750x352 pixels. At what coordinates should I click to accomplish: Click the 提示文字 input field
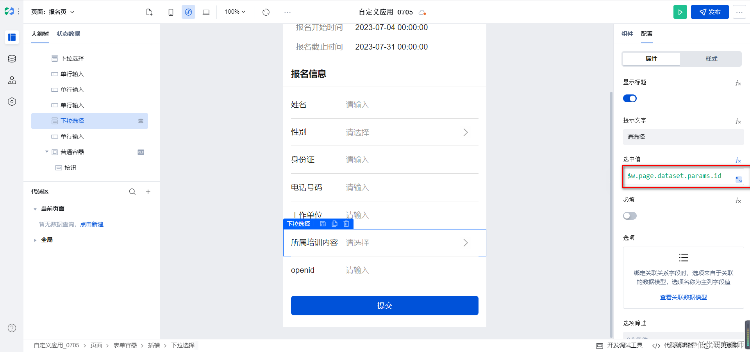coord(683,137)
